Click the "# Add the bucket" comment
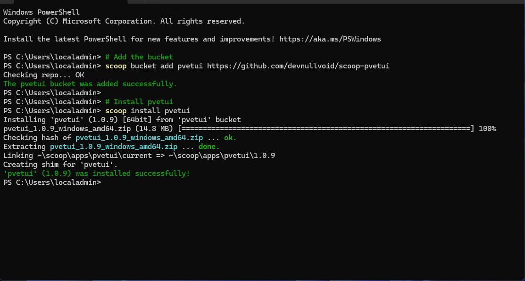Viewport: 525px width, 281px height. point(139,57)
